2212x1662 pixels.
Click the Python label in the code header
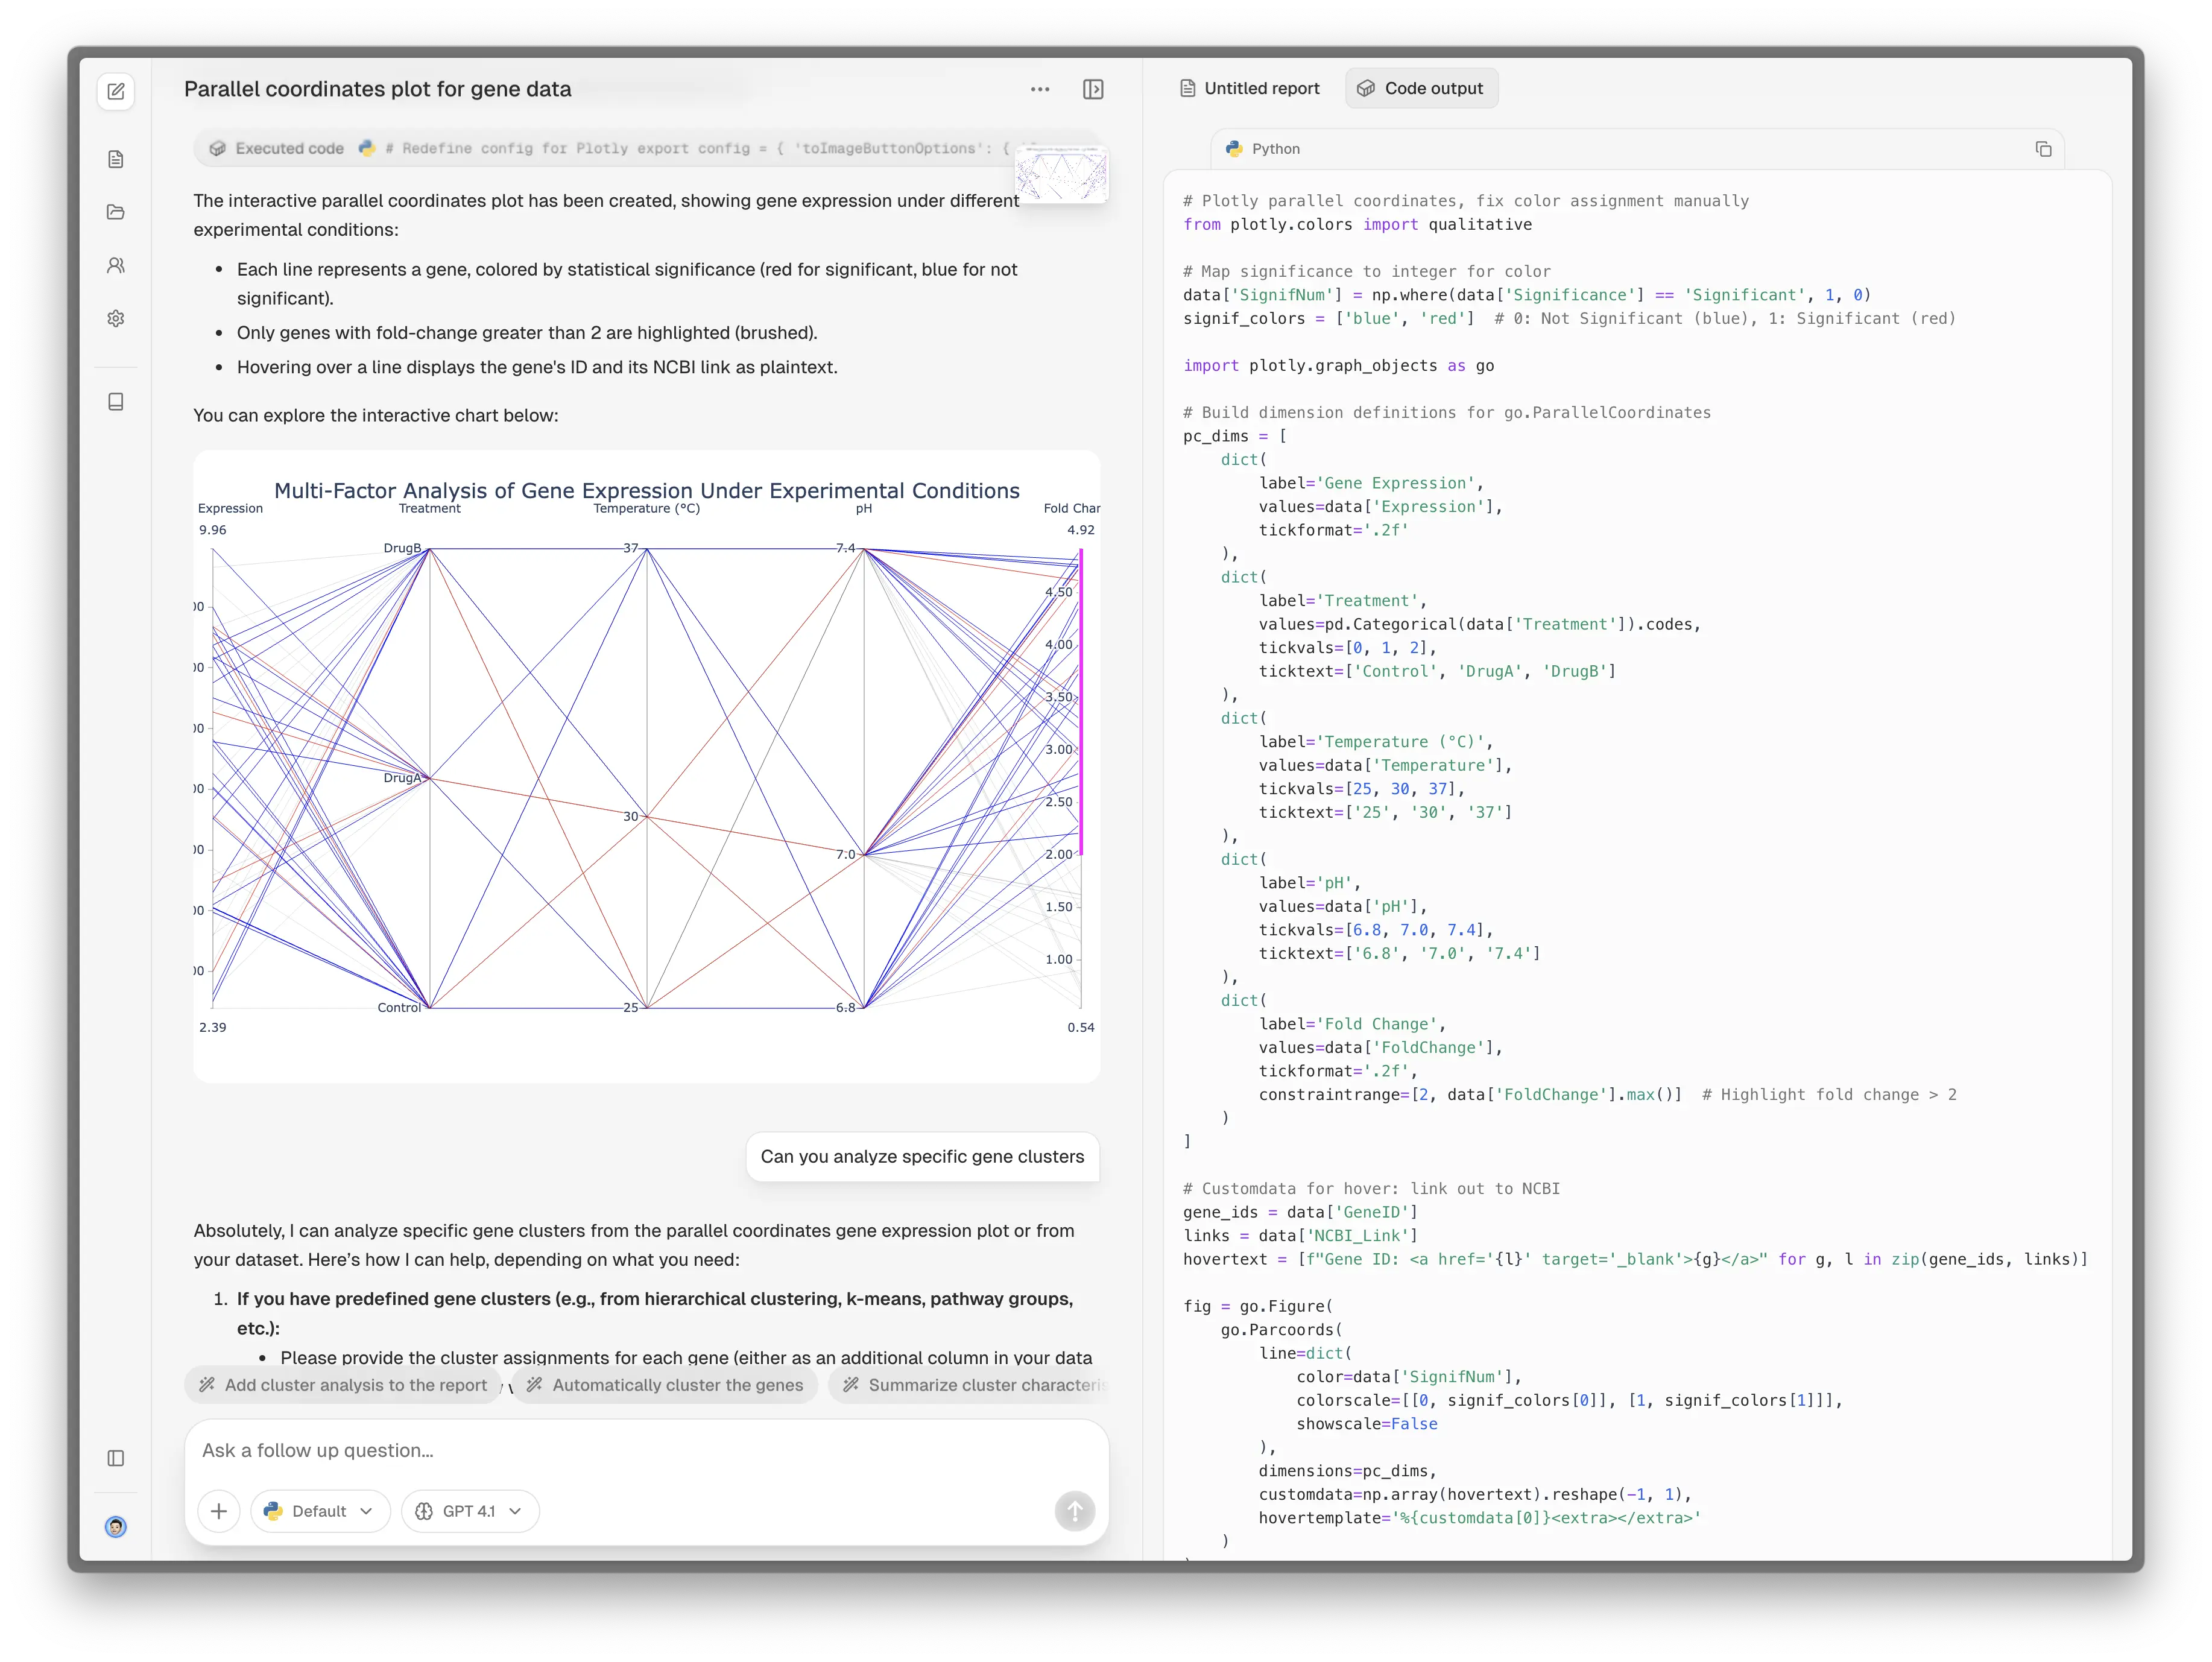pyautogui.click(x=1276, y=149)
